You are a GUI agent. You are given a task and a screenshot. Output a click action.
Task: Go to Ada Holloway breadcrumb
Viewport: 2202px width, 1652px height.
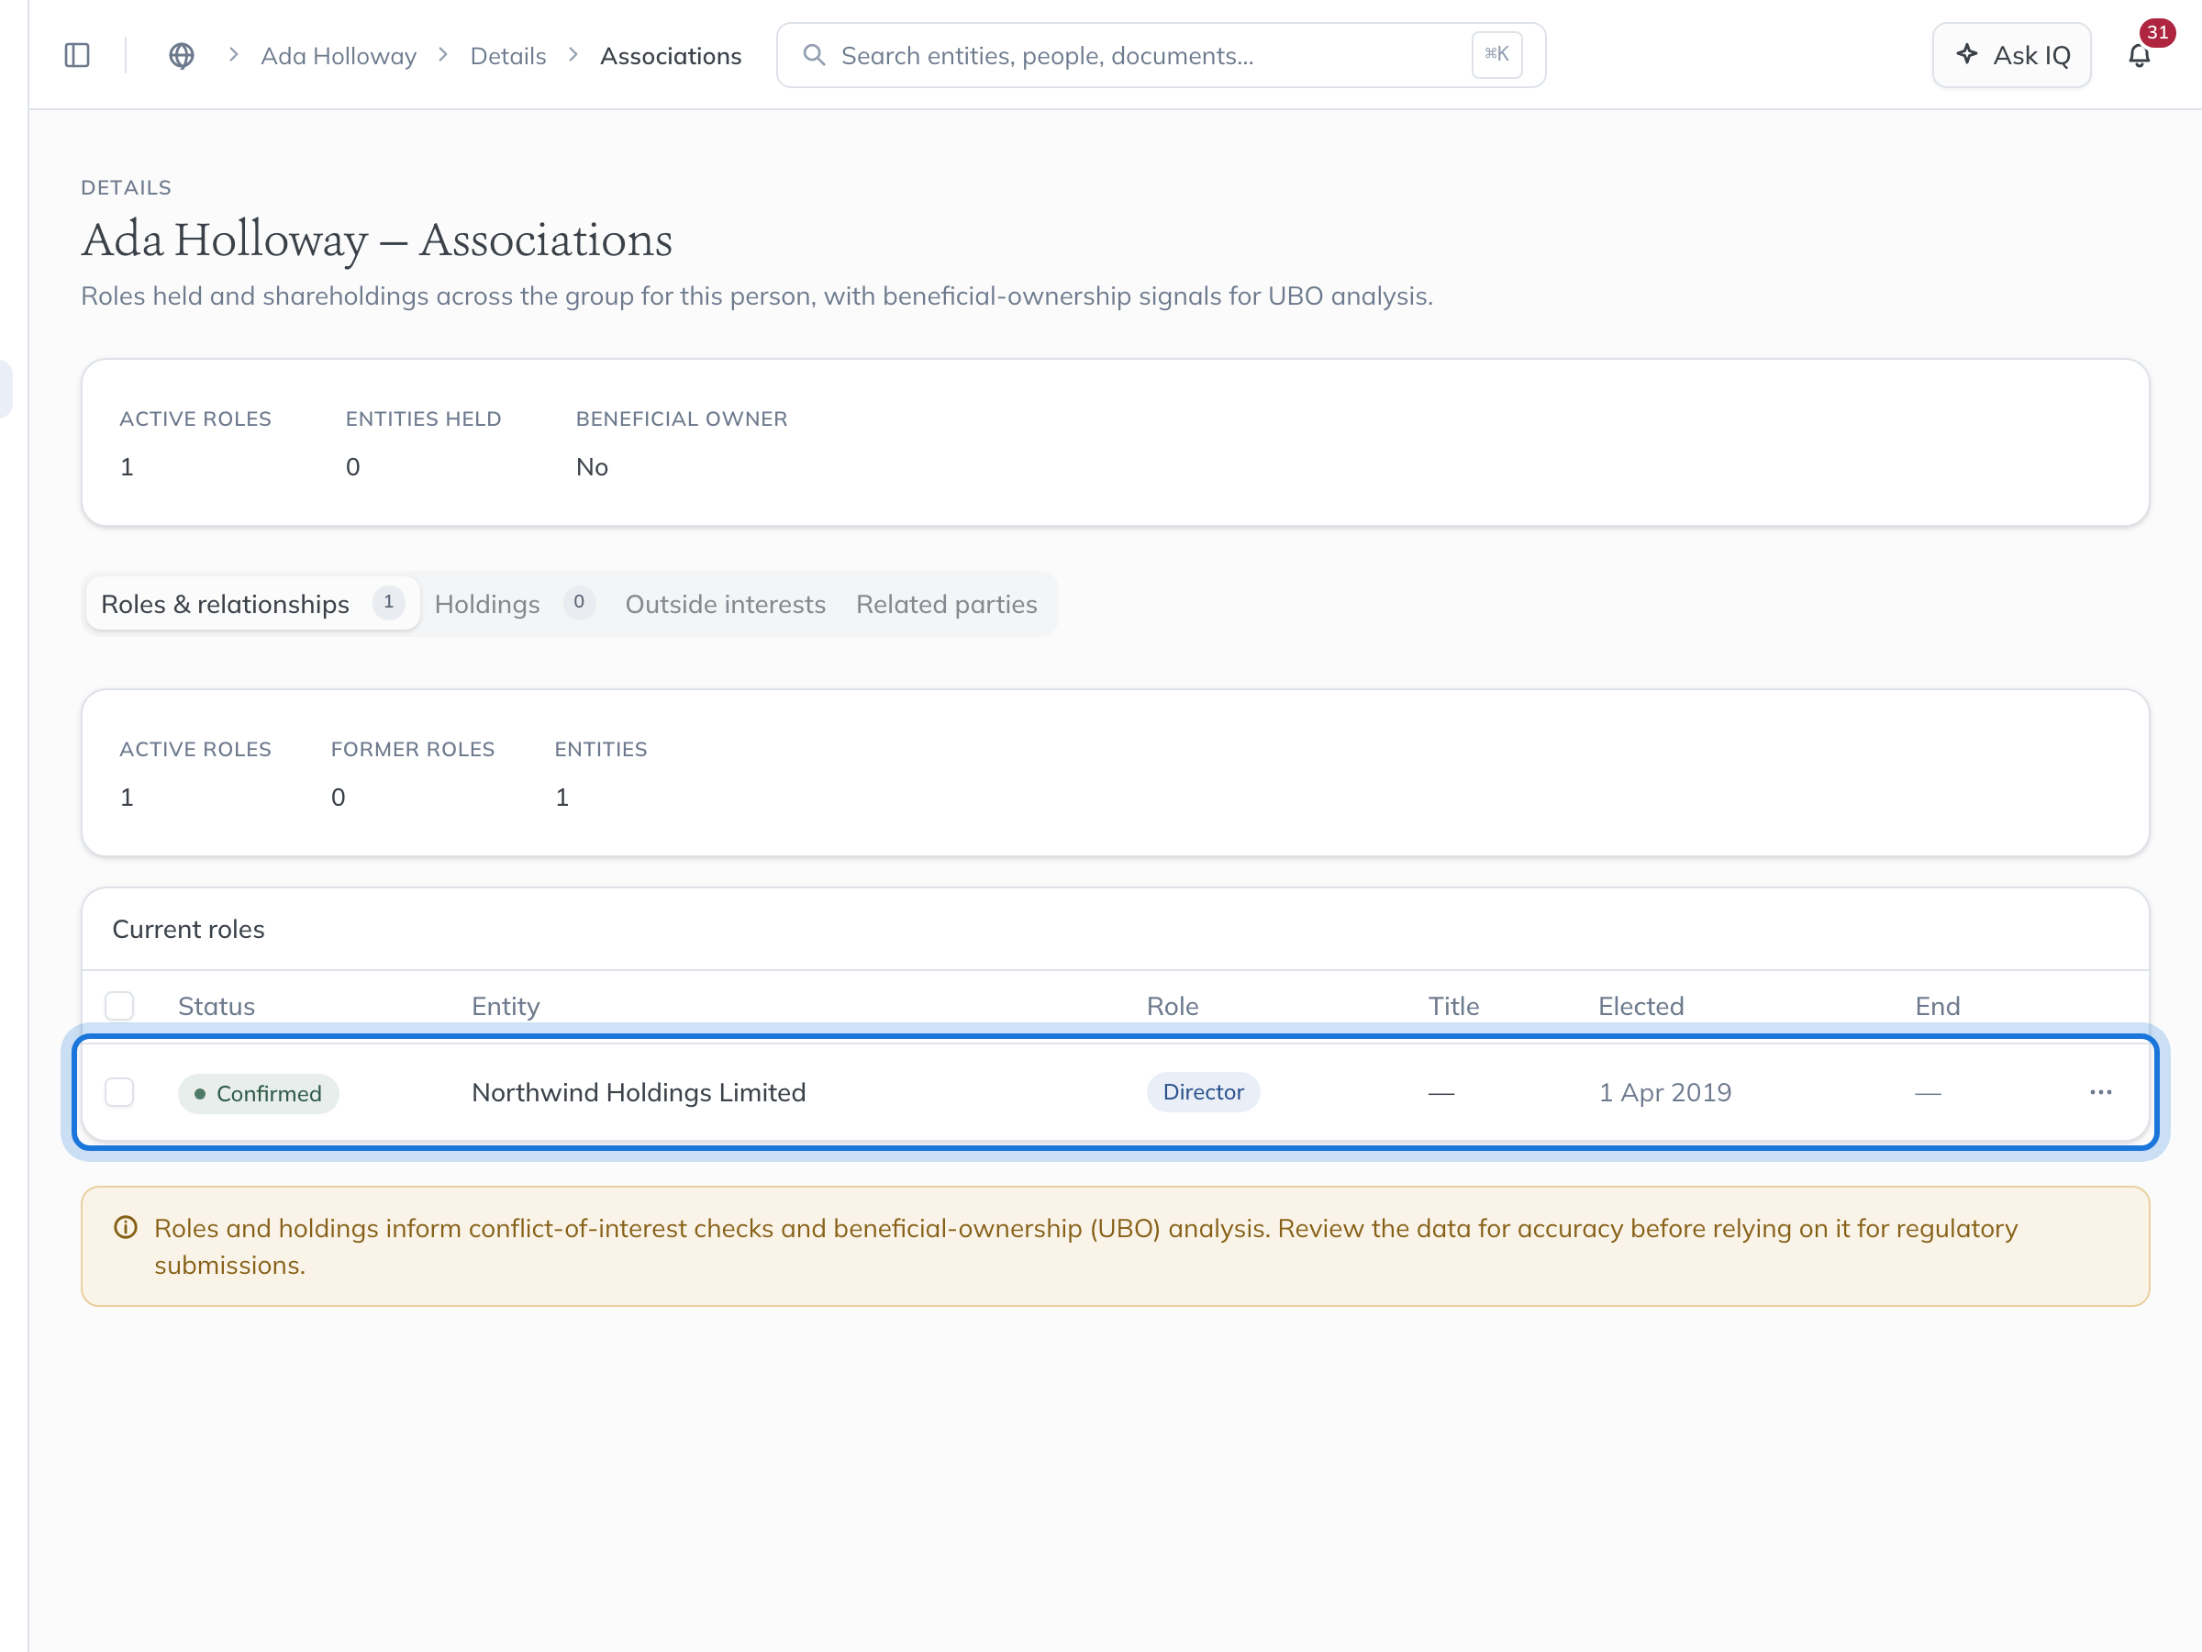(x=339, y=56)
